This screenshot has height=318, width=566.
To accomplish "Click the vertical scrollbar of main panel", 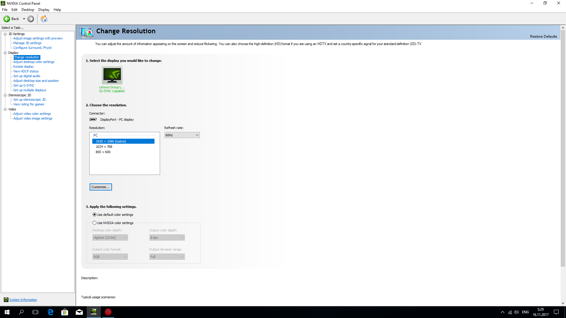I will pyautogui.click(x=563, y=148).
